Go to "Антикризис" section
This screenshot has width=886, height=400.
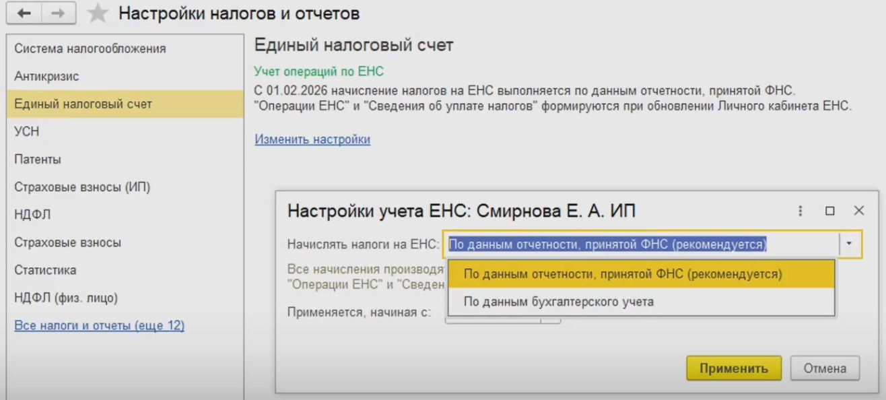click(46, 76)
